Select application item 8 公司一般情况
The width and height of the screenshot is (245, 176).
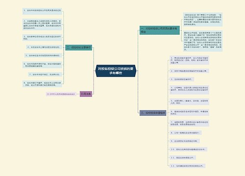tap(186, 132)
